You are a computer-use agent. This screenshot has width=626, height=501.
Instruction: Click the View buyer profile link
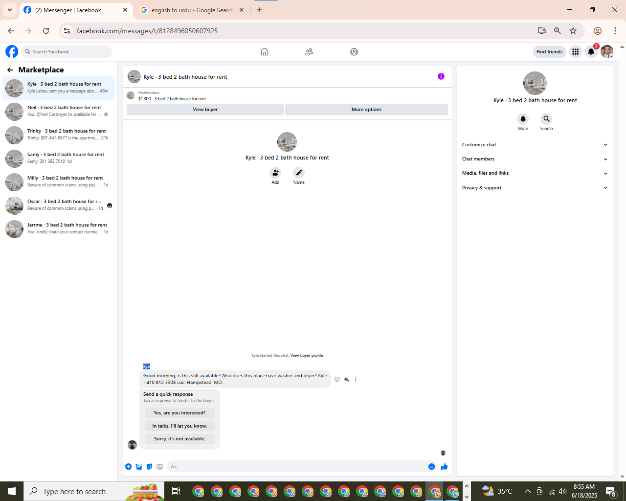click(x=307, y=355)
